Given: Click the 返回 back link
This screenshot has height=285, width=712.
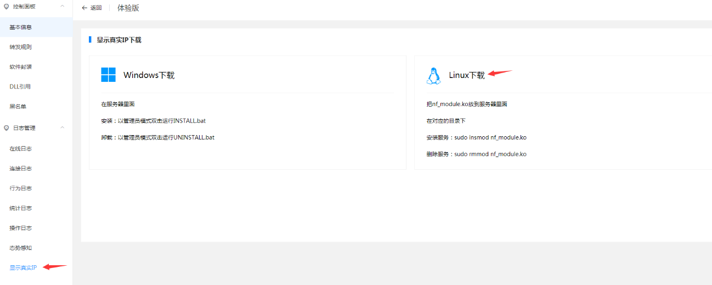Looking at the screenshot, I should coord(92,8).
